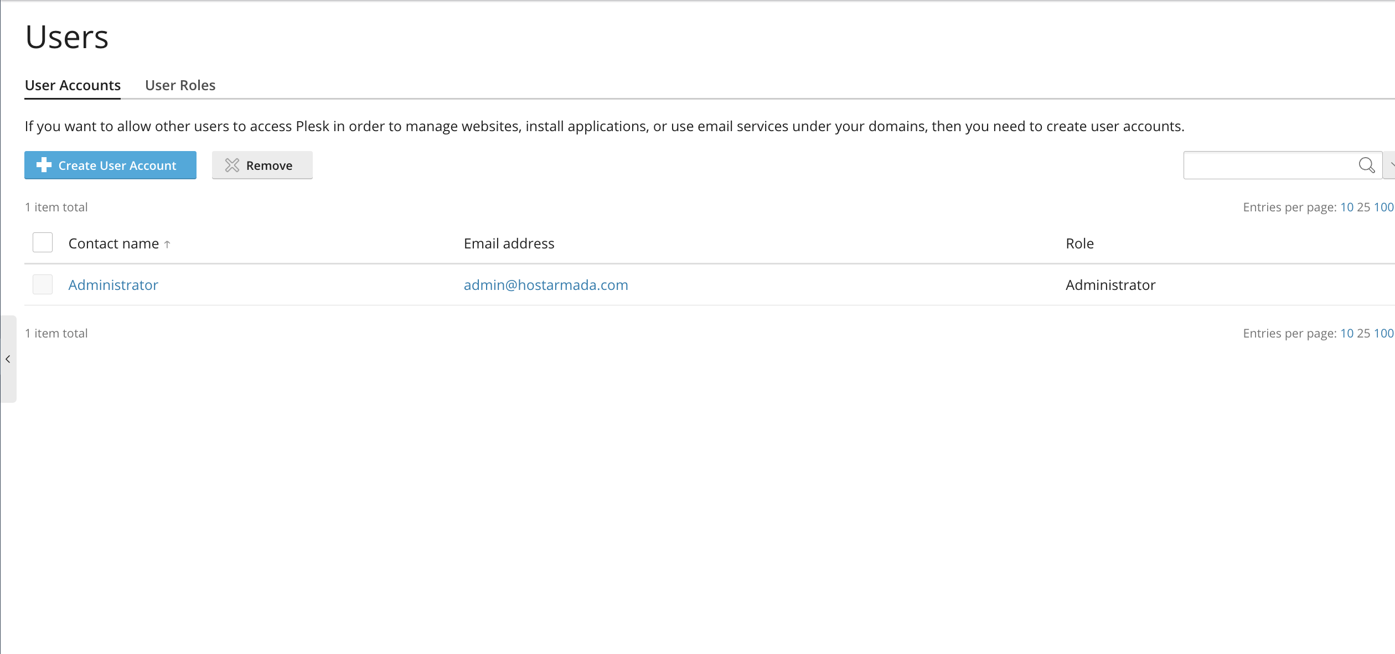The height and width of the screenshot is (654, 1395).
Task: Click the Email address column header
Action: pyautogui.click(x=509, y=243)
